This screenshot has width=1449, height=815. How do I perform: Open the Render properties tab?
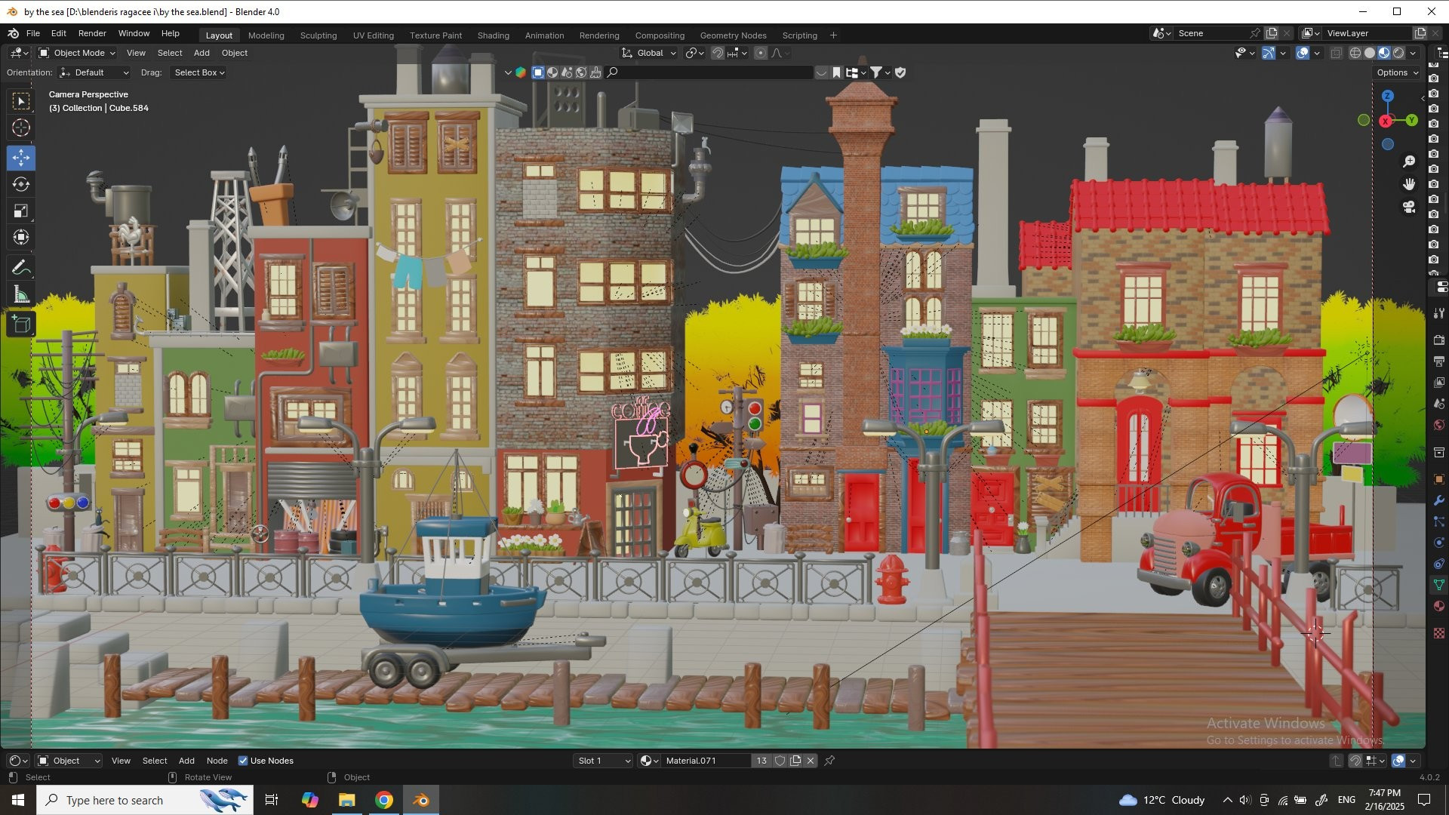1439,340
